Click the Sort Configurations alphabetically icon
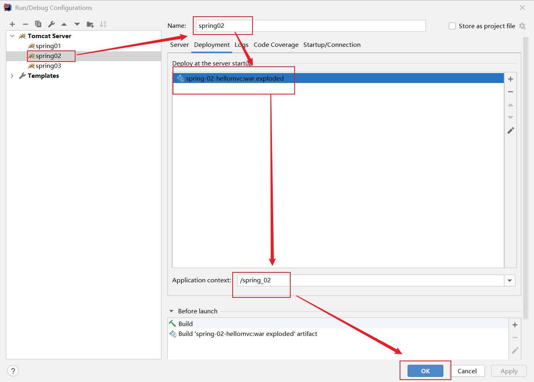The height and width of the screenshot is (382, 534). click(103, 24)
